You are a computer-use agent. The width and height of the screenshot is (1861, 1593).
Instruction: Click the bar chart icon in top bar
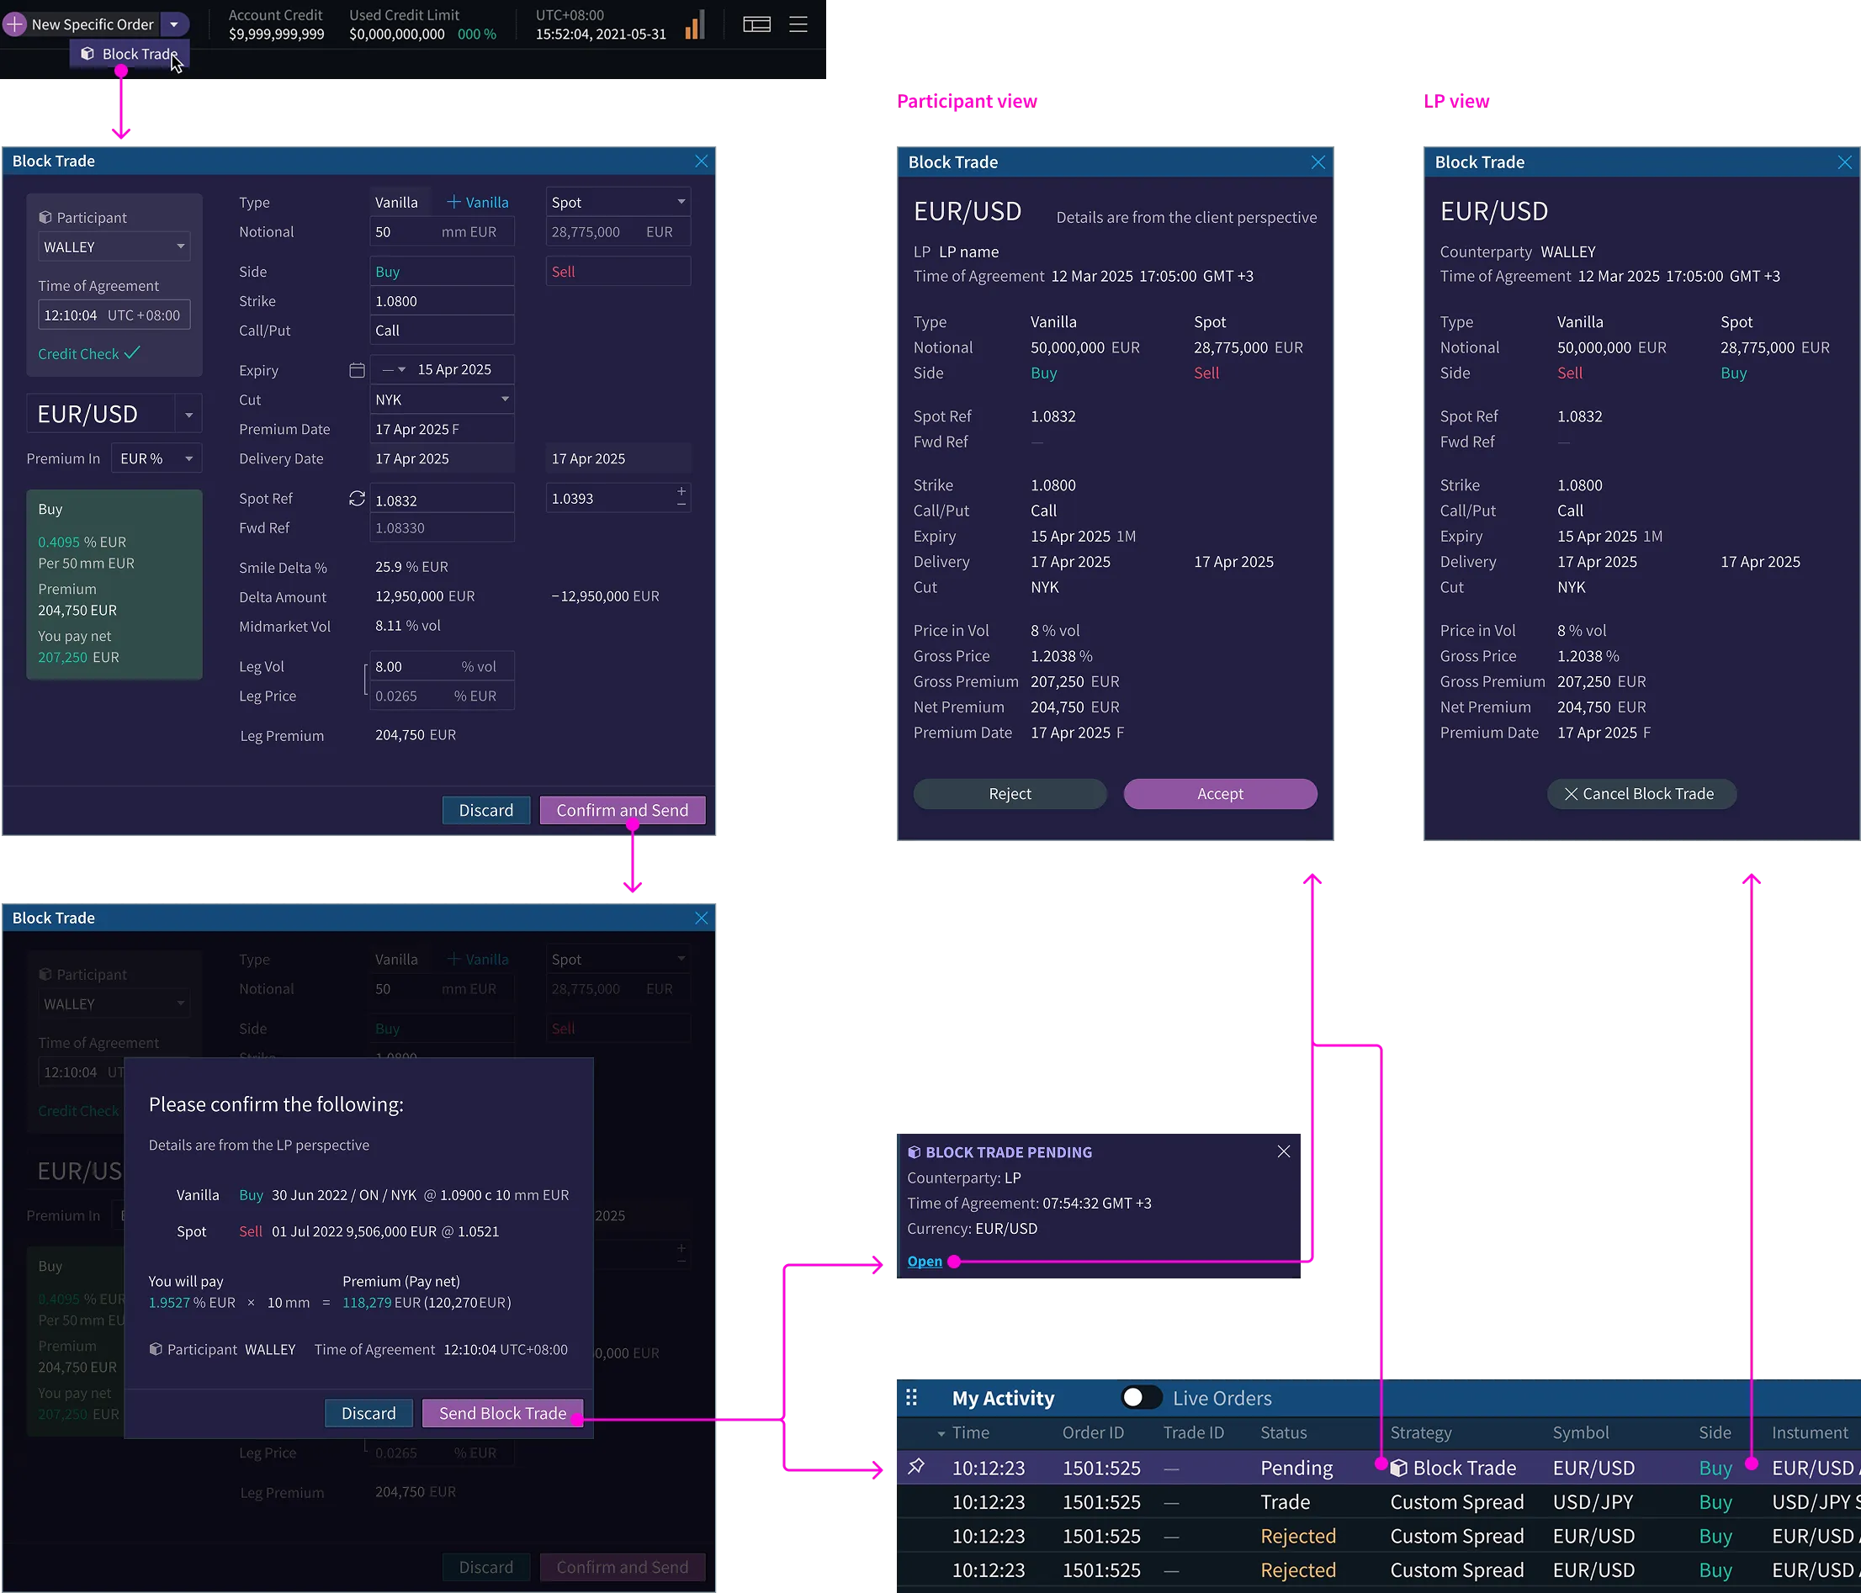coord(694,25)
